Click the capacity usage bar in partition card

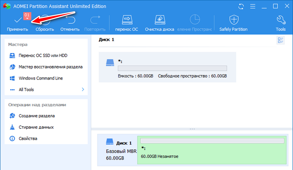click(x=172, y=68)
